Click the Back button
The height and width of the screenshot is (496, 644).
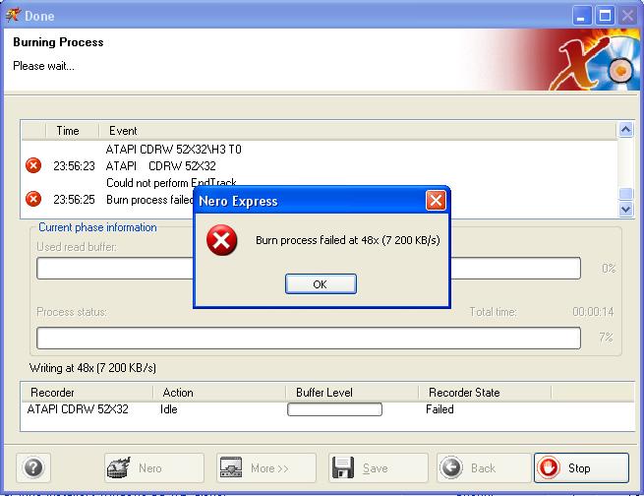coord(484,467)
